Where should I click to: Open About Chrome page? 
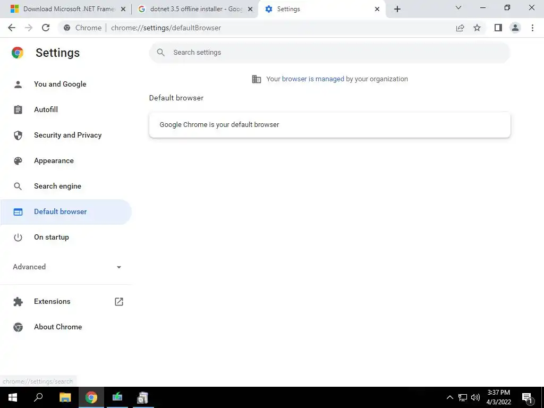coord(65,327)
